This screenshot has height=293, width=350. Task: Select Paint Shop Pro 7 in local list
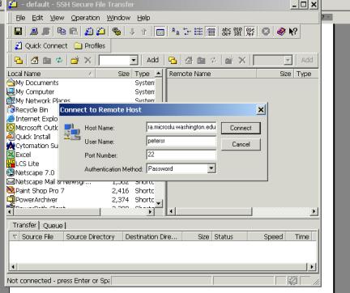[40, 191]
